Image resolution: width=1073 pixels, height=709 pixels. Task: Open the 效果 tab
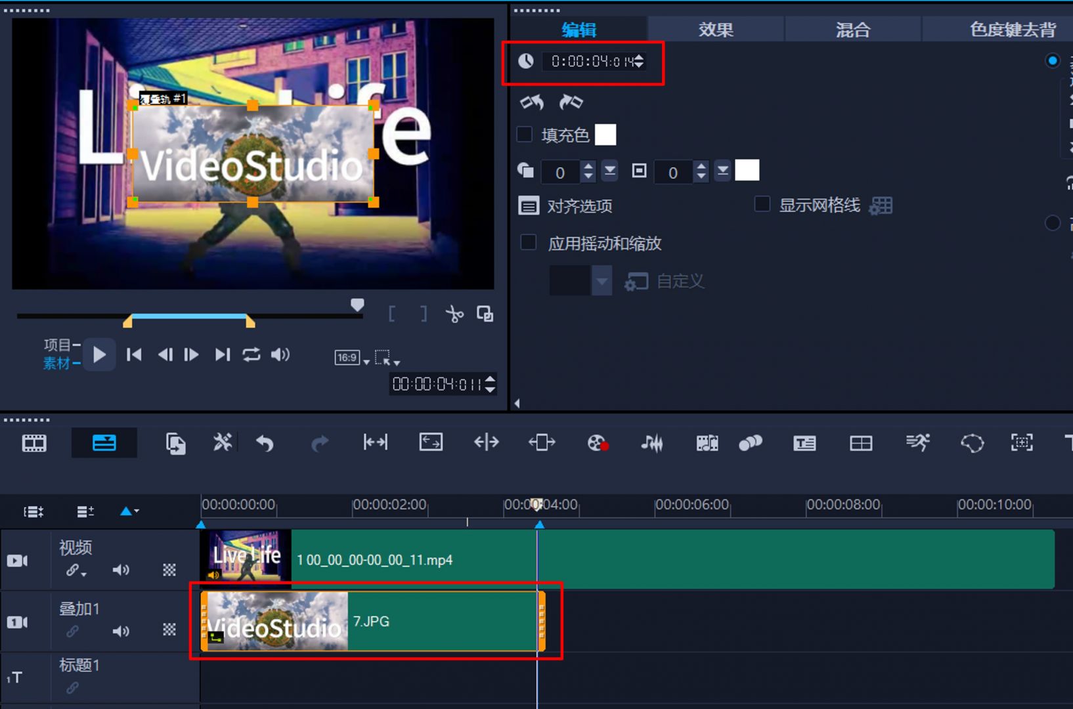tap(716, 29)
